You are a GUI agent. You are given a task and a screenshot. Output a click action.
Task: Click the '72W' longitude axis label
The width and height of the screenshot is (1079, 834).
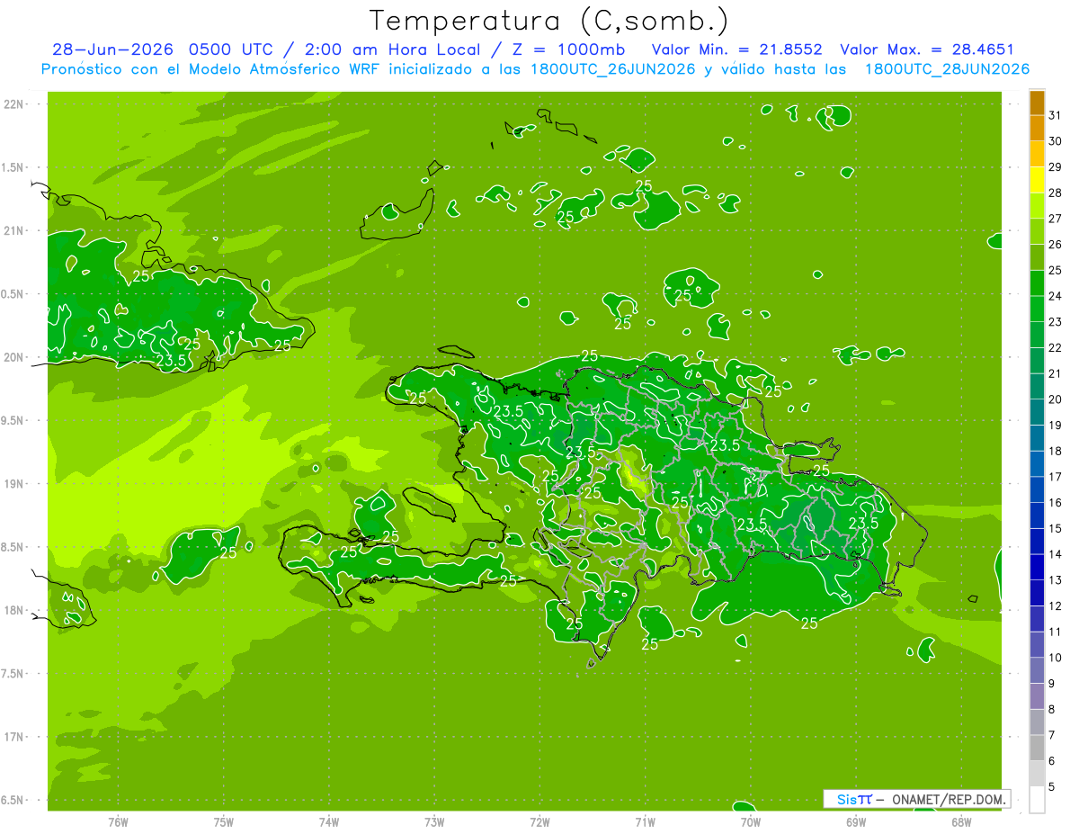point(539,821)
